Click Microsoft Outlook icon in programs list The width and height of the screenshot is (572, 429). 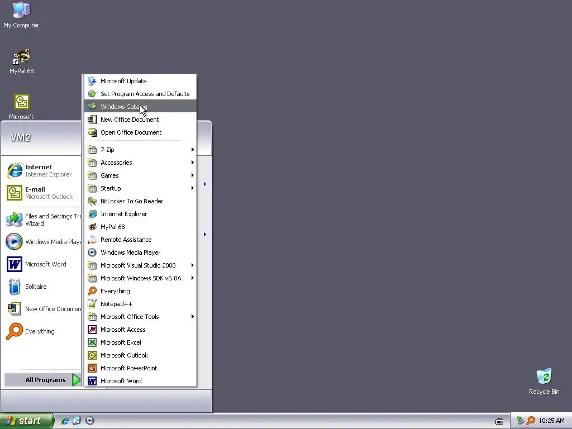[92, 355]
